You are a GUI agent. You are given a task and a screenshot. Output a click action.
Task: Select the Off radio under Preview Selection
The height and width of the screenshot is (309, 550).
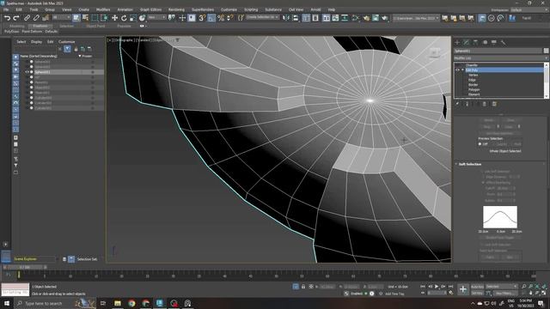click(x=480, y=144)
